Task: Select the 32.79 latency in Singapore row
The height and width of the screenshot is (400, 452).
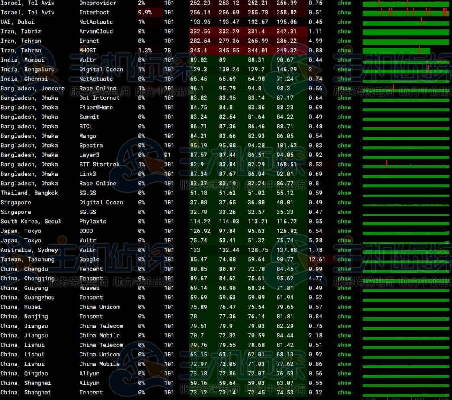Action: click(199, 212)
